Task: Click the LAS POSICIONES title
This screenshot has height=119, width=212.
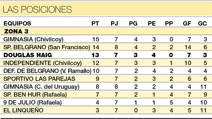Action: click(x=37, y=9)
